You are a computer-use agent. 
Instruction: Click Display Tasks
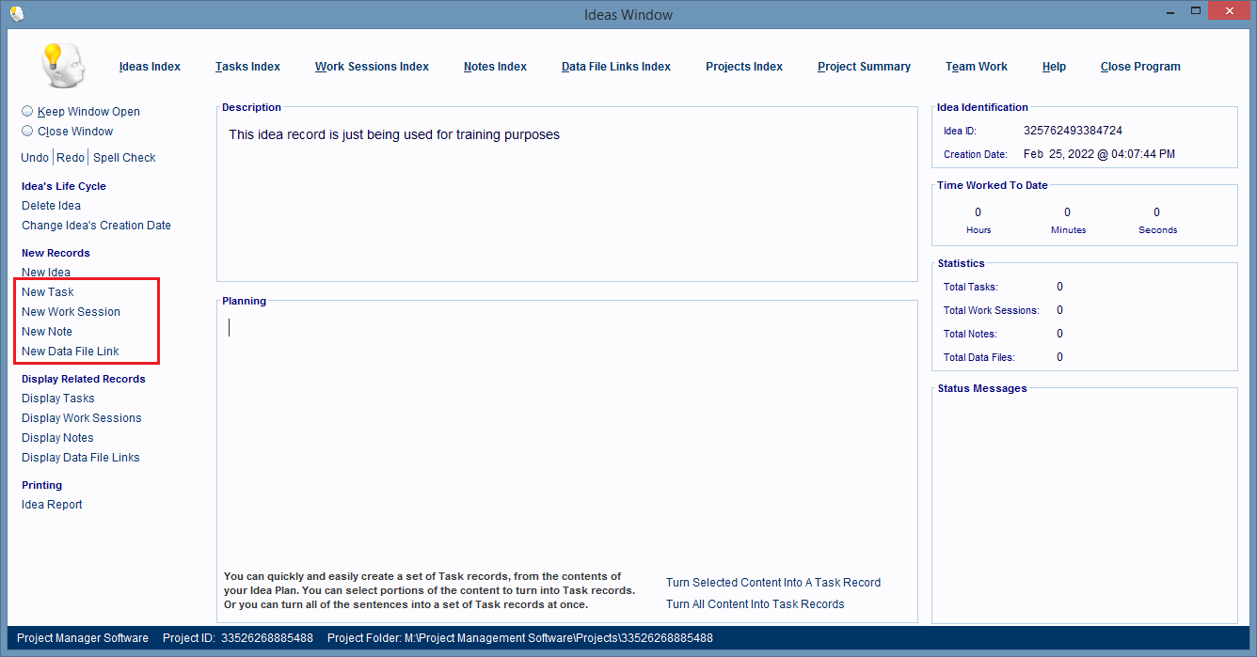click(x=58, y=399)
